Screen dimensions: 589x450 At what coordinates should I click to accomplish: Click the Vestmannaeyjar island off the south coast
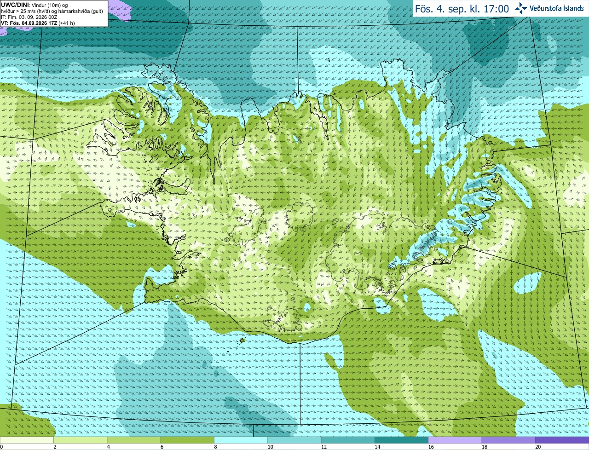tap(243, 340)
